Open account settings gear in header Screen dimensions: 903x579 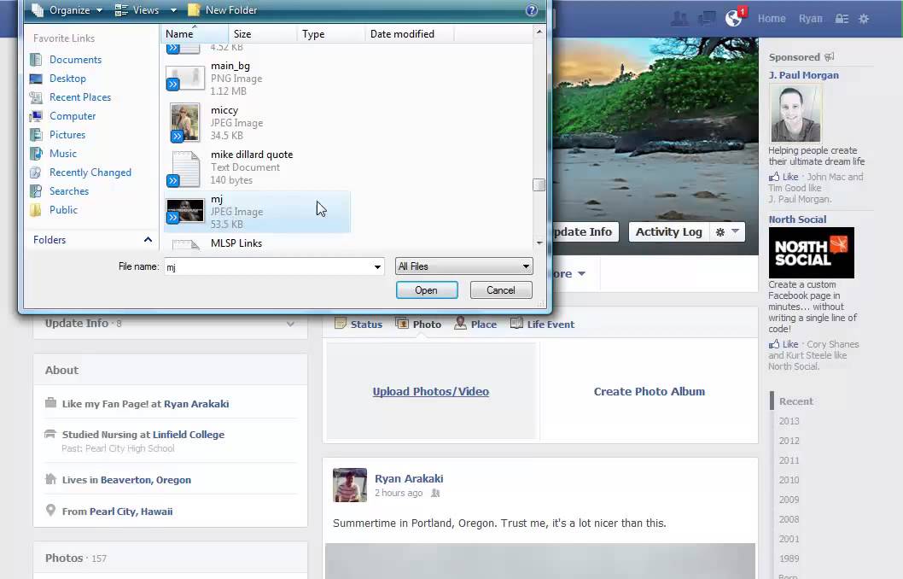click(864, 19)
